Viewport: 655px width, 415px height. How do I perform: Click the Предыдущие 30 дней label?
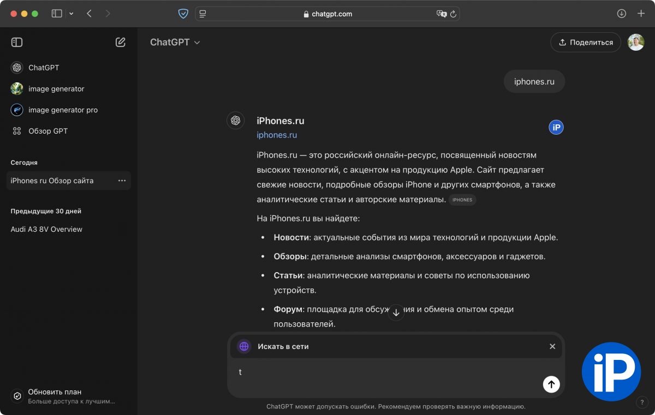[x=46, y=211]
